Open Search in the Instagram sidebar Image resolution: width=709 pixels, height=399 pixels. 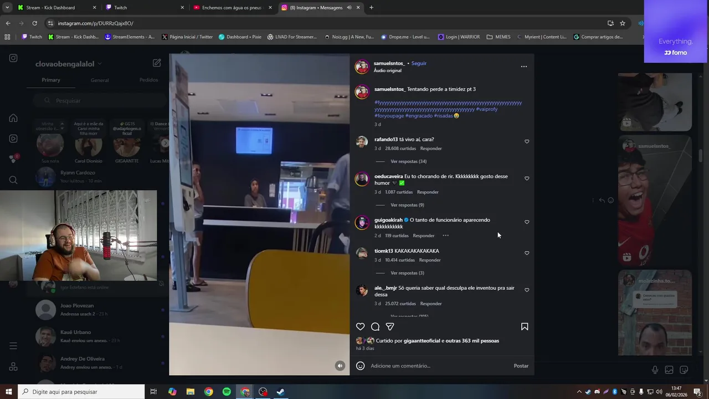point(13,180)
